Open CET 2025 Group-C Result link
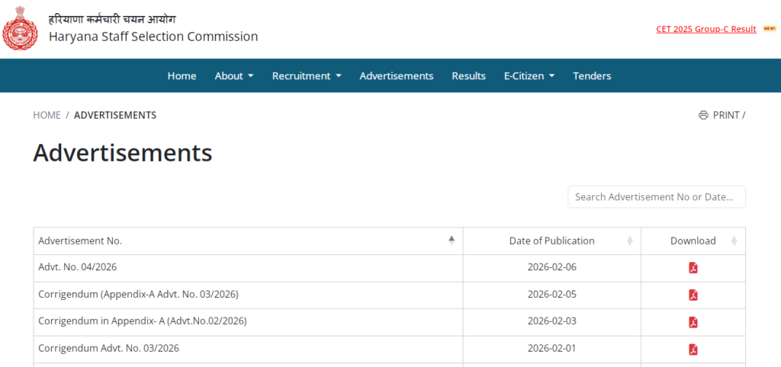Screen dimensions: 781x367 point(705,29)
